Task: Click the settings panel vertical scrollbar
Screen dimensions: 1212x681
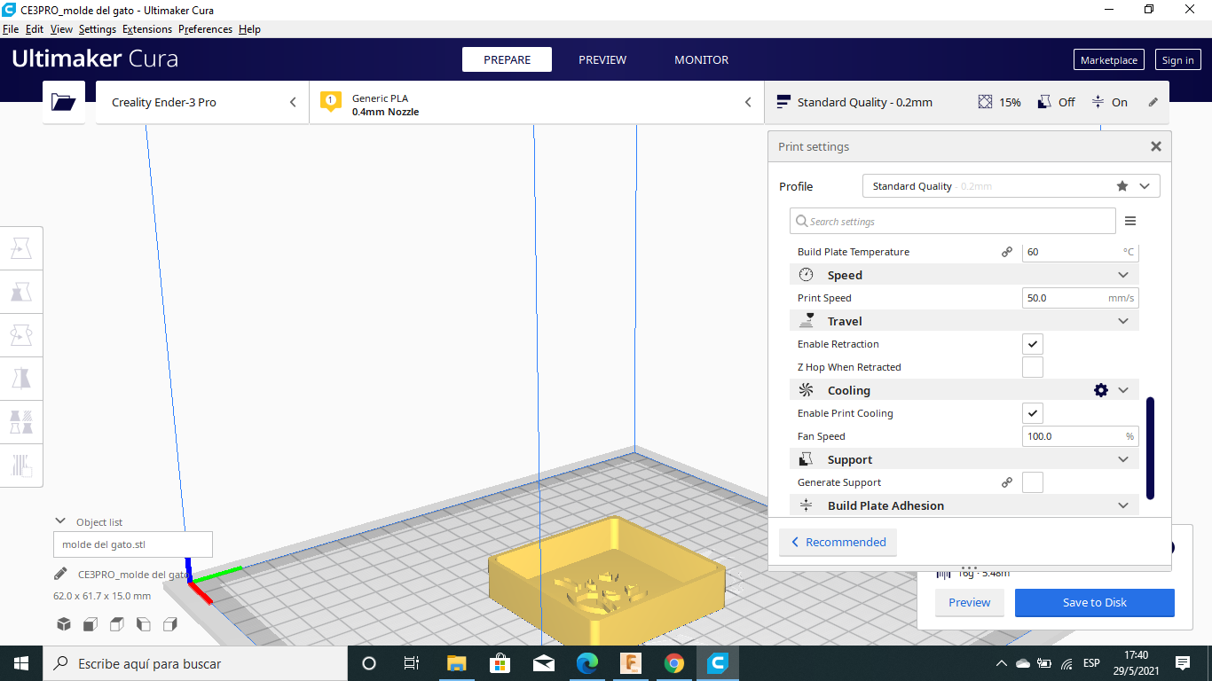Action: tap(1150, 448)
